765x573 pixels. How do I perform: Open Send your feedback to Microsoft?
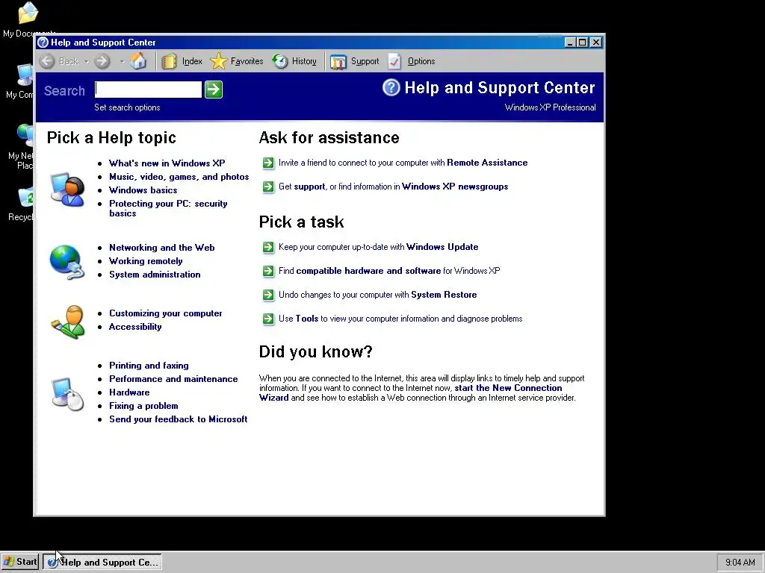point(178,419)
